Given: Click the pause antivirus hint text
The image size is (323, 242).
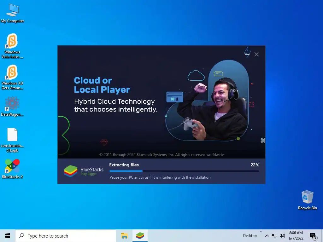Looking at the screenshot, I should (x=160, y=177).
